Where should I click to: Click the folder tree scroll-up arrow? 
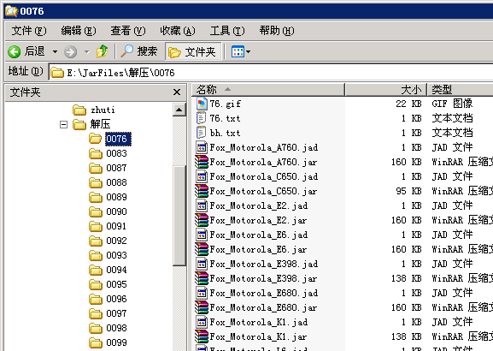[179, 110]
